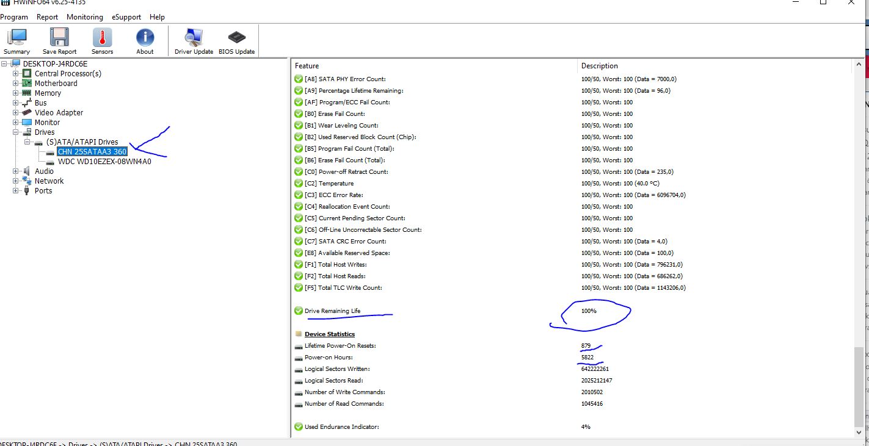This screenshot has height=446, width=869.
Task: Collapse the Drives node
Action: pyautogui.click(x=16, y=132)
